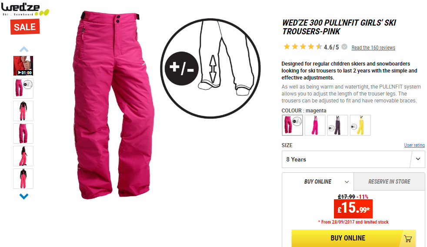Open the Read the 160 reviews link
The image size is (427, 247).
tap(373, 48)
